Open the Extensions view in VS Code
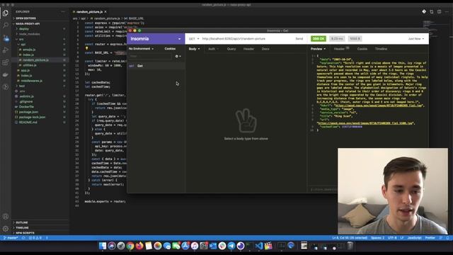 (x=6, y=62)
